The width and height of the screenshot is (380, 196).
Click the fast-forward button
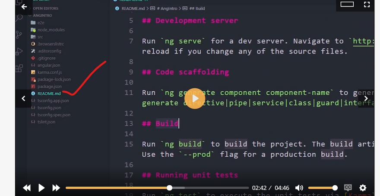(x=56, y=188)
